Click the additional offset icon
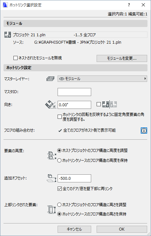The height and width of the screenshot is (236, 151). click(52, 178)
